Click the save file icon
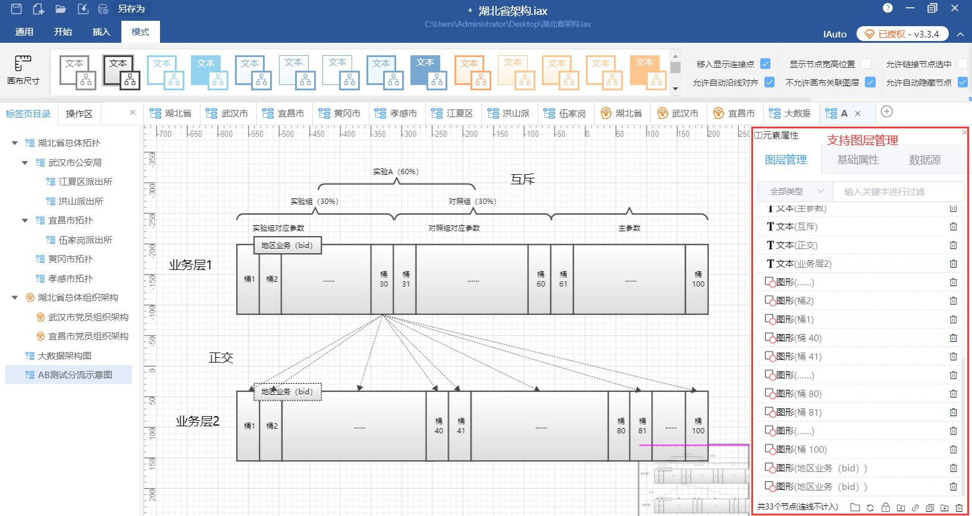972x516 pixels. click(x=16, y=9)
